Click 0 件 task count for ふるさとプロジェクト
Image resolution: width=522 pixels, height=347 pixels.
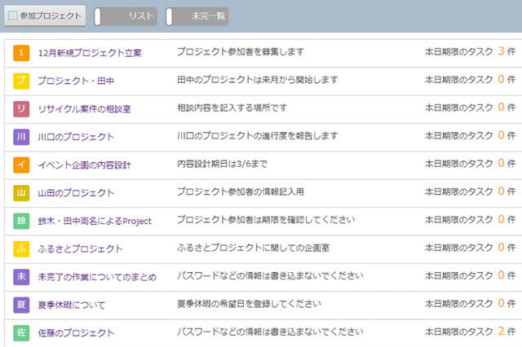click(x=507, y=248)
